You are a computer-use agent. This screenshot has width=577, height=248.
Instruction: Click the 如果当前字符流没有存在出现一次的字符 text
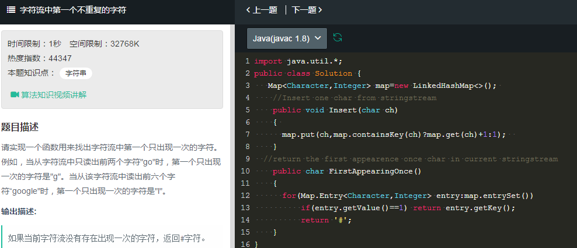point(107,239)
